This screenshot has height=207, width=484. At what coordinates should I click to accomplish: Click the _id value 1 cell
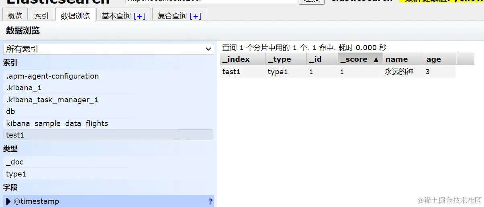322,72
